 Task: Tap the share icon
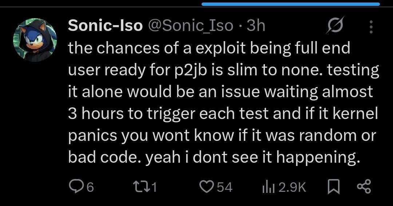pyautogui.click(x=364, y=187)
